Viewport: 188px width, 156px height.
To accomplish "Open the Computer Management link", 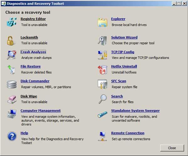I will click(40, 111).
